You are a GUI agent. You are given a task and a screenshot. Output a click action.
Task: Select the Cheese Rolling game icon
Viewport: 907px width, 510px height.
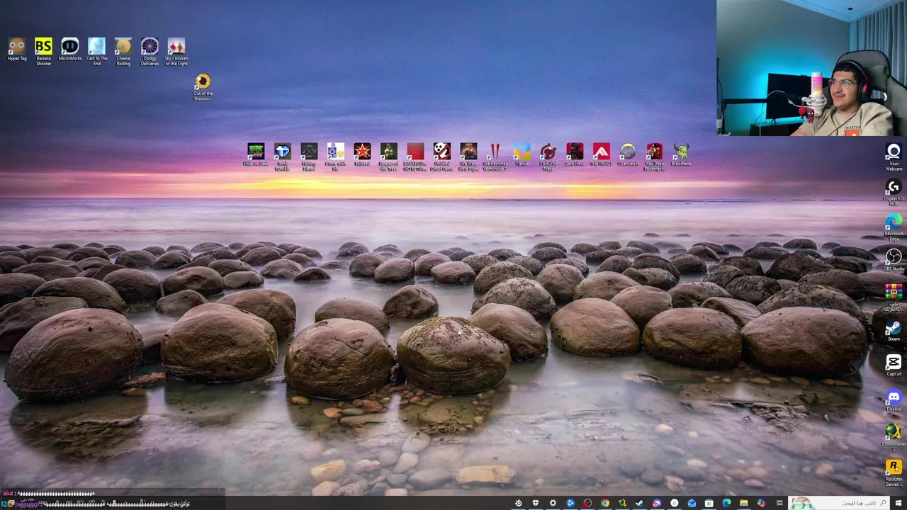[123, 52]
